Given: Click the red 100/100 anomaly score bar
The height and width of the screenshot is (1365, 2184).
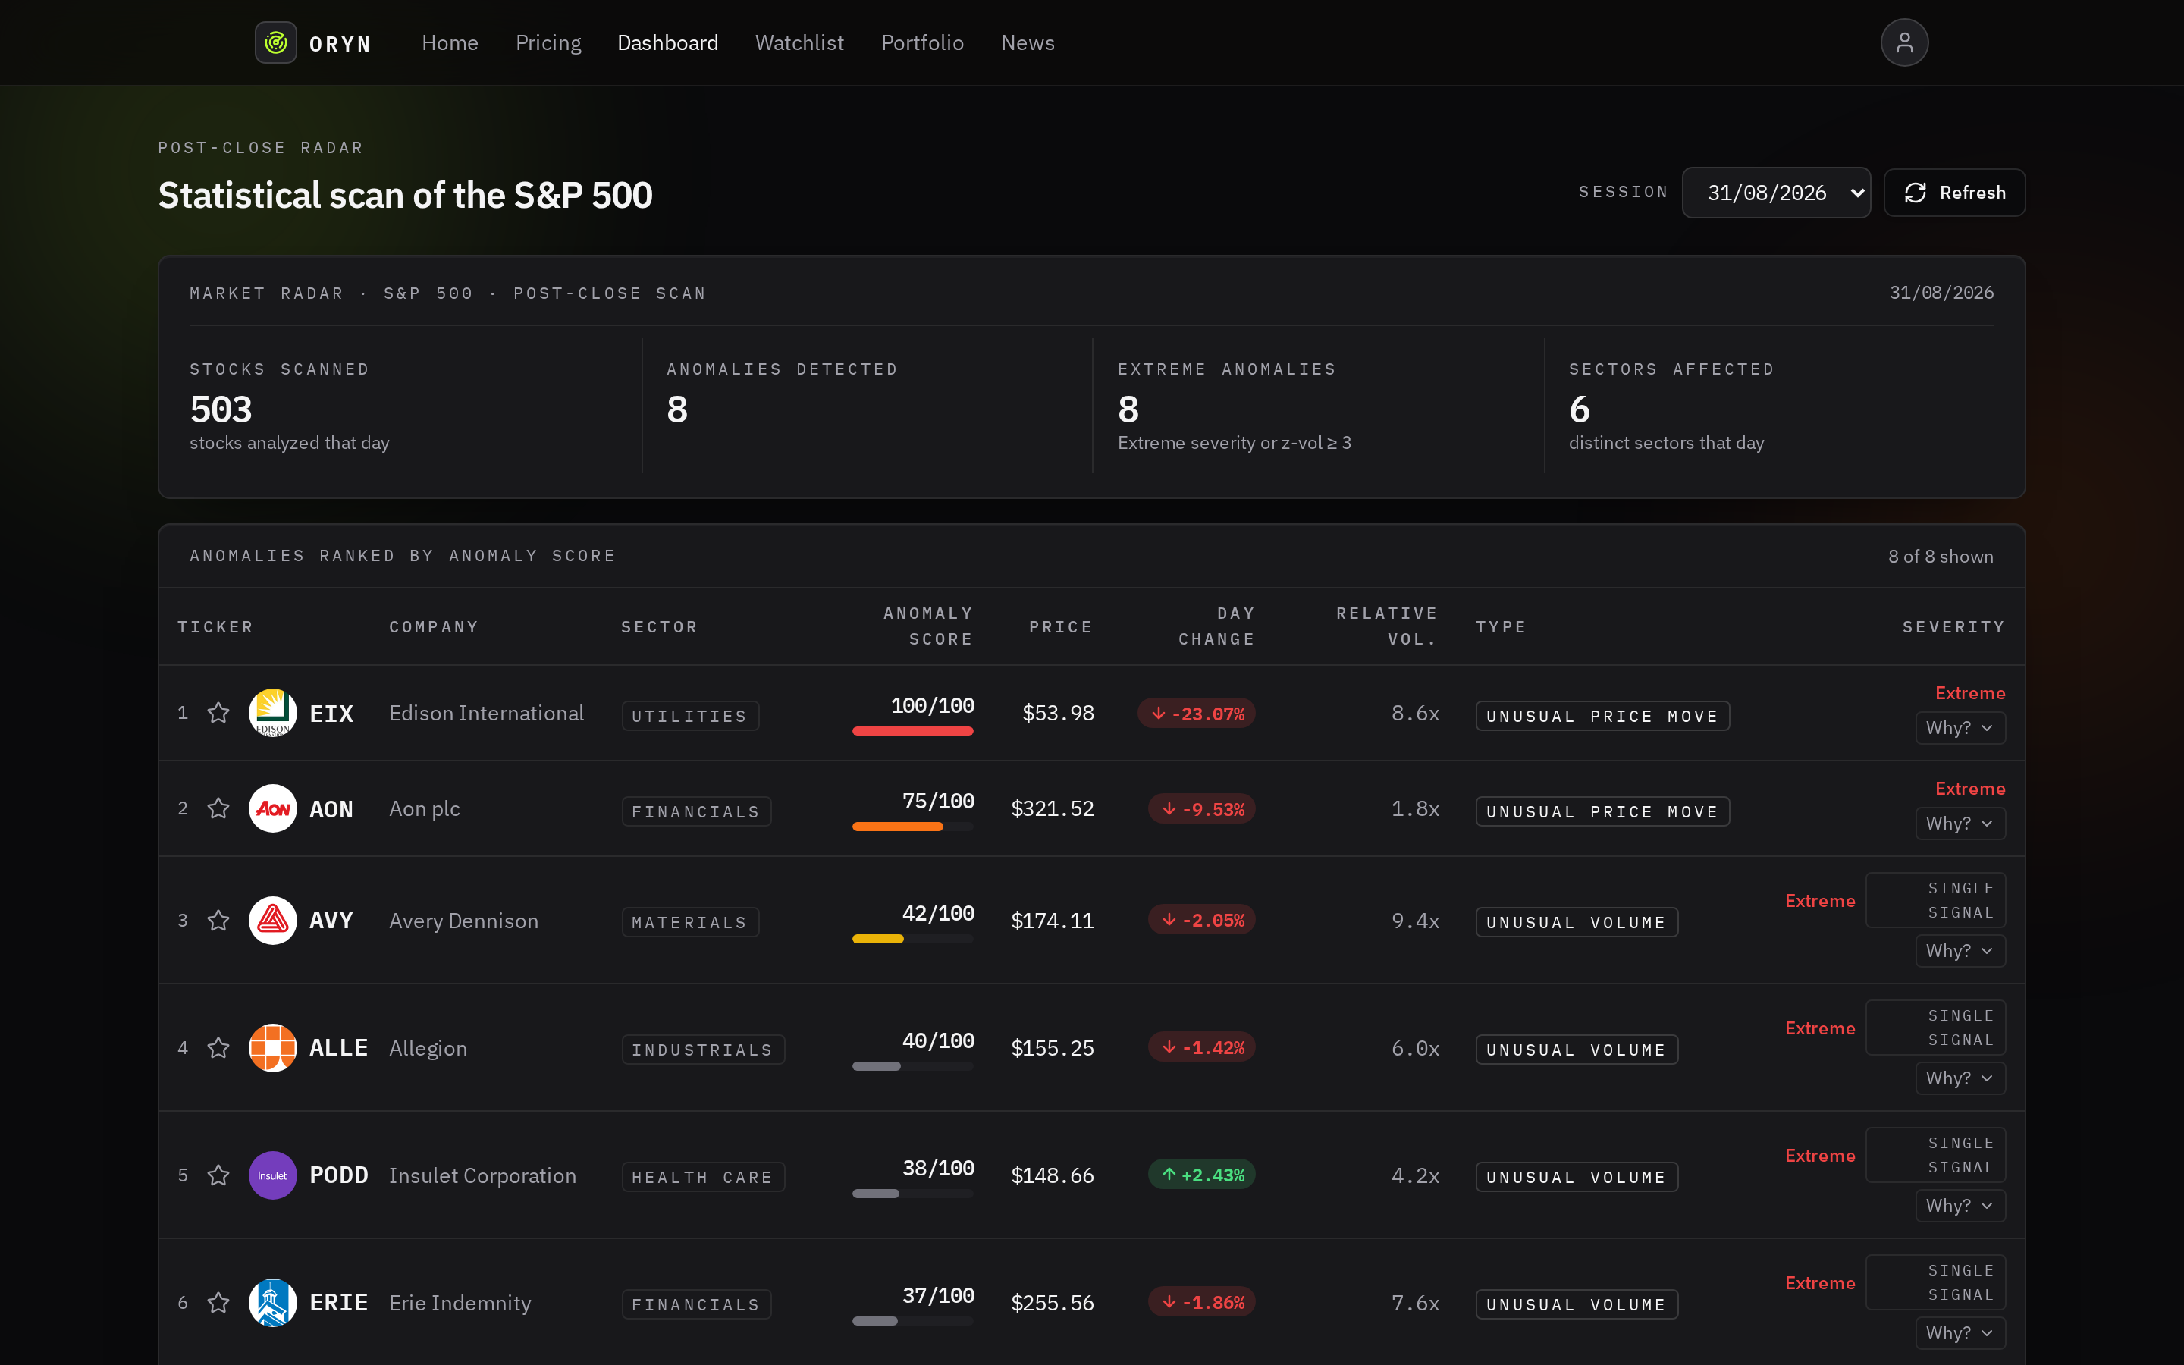Looking at the screenshot, I should click(x=912, y=731).
